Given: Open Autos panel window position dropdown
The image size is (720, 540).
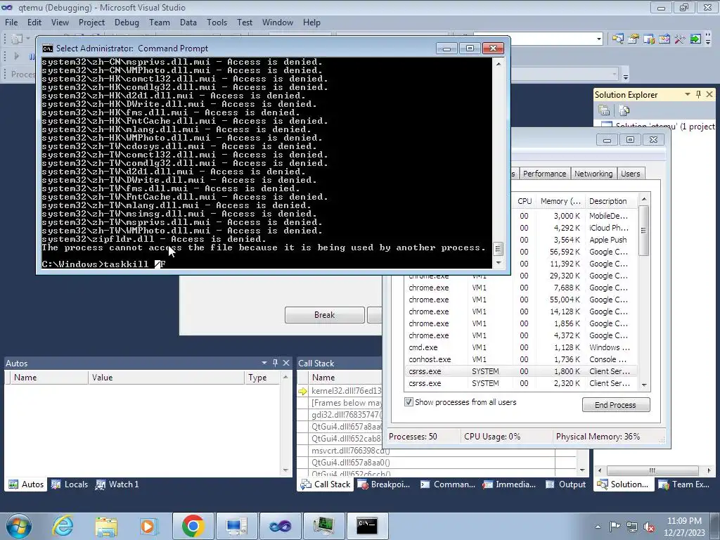Looking at the screenshot, I should click(x=264, y=363).
